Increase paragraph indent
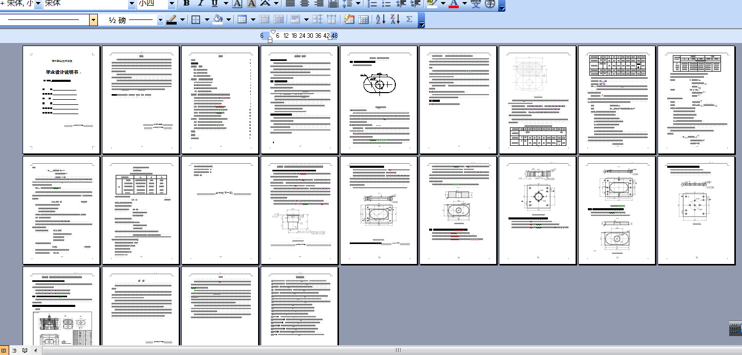 [x=416, y=4]
